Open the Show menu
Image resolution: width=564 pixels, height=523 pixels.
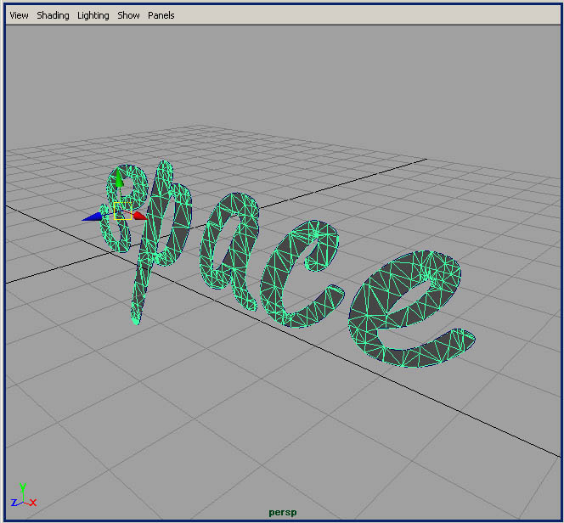(x=128, y=15)
